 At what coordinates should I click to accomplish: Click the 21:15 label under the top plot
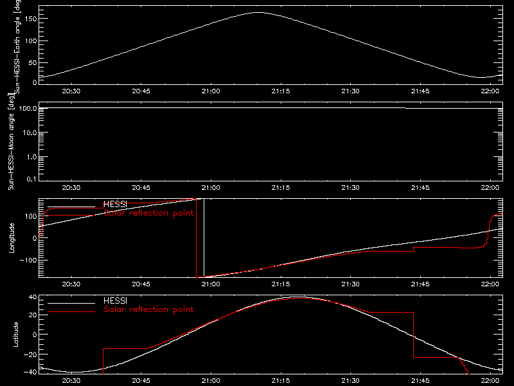click(x=281, y=91)
